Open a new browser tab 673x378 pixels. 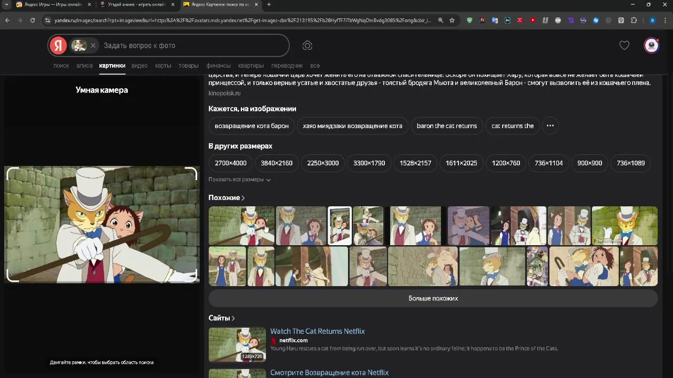(x=269, y=5)
